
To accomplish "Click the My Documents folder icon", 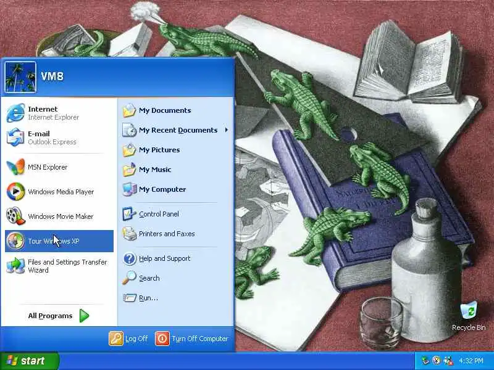I will pyautogui.click(x=129, y=110).
